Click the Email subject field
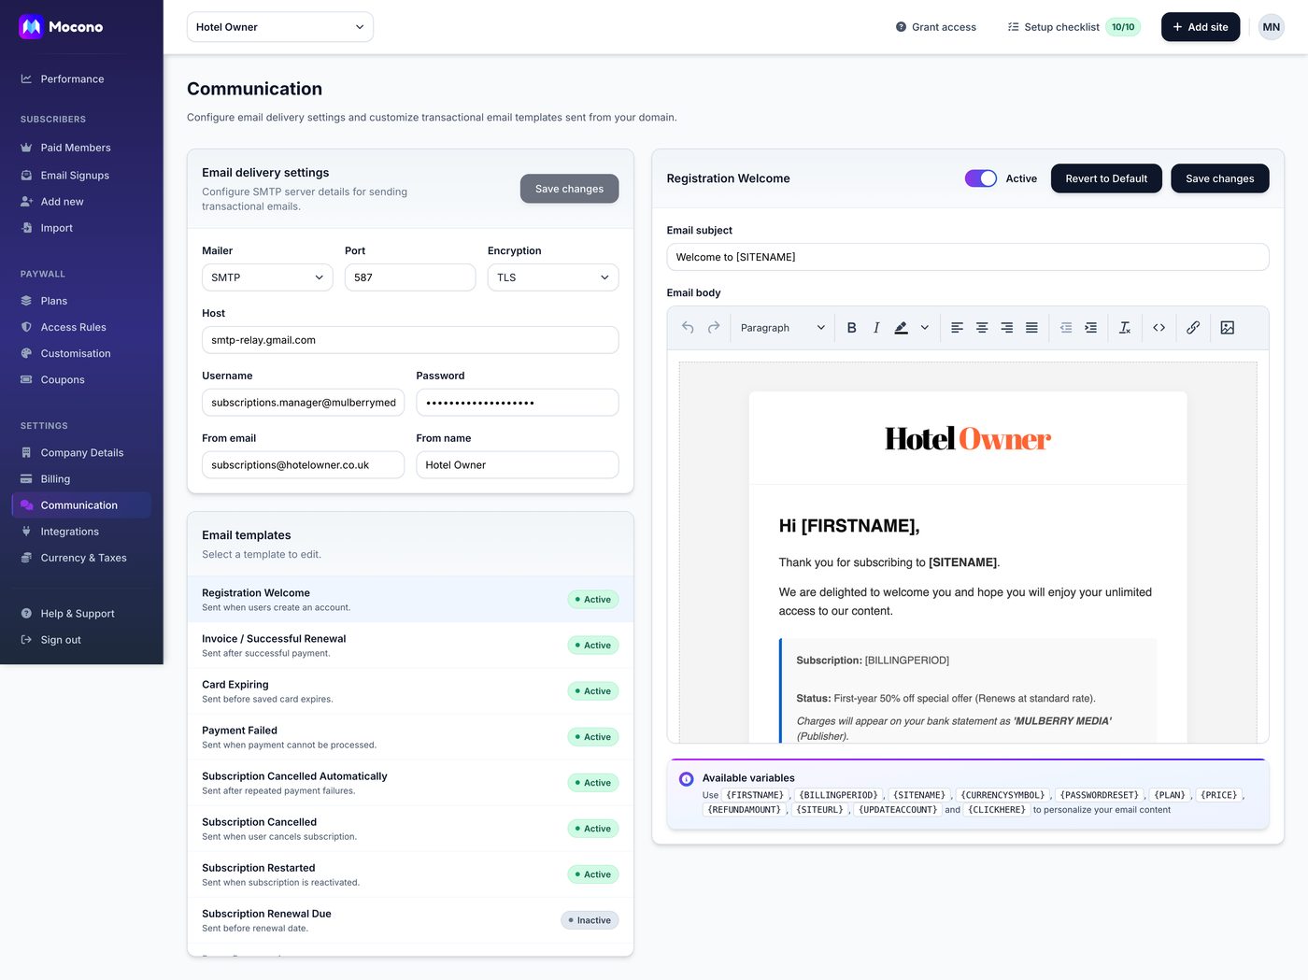Image resolution: width=1308 pixels, height=980 pixels. coord(968,257)
